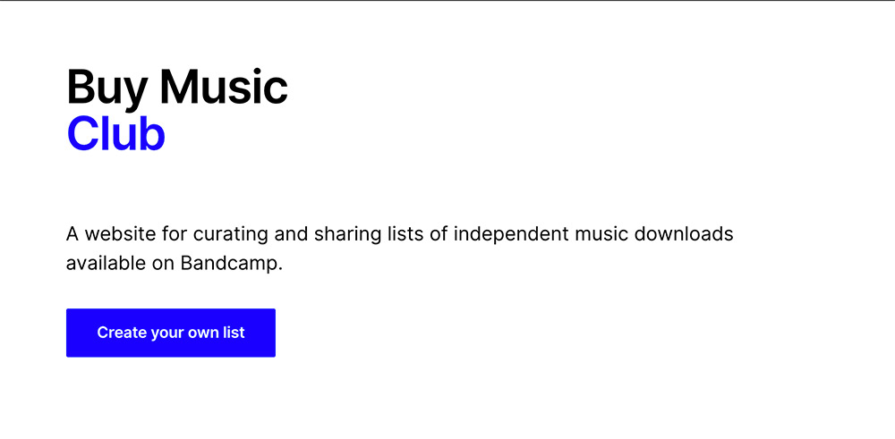Image resolution: width=895 pixels, height=439 pixels.
Task: Click the word "own" on the blue button
Action: click(202, 333)
